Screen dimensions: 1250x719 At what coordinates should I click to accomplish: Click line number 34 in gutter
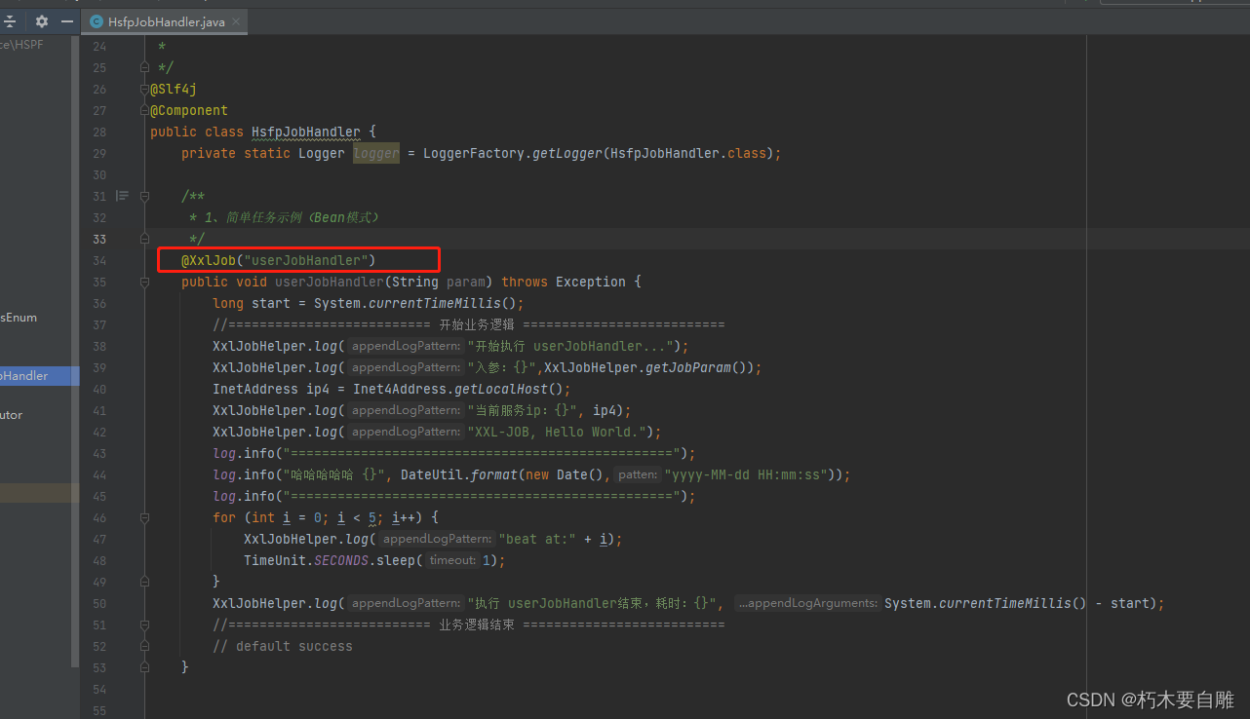click(98, 260)
